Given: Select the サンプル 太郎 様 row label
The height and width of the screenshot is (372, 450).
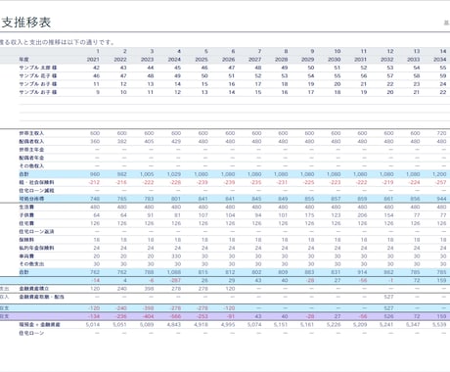Looking at the screenshot, I should [38, 68].
